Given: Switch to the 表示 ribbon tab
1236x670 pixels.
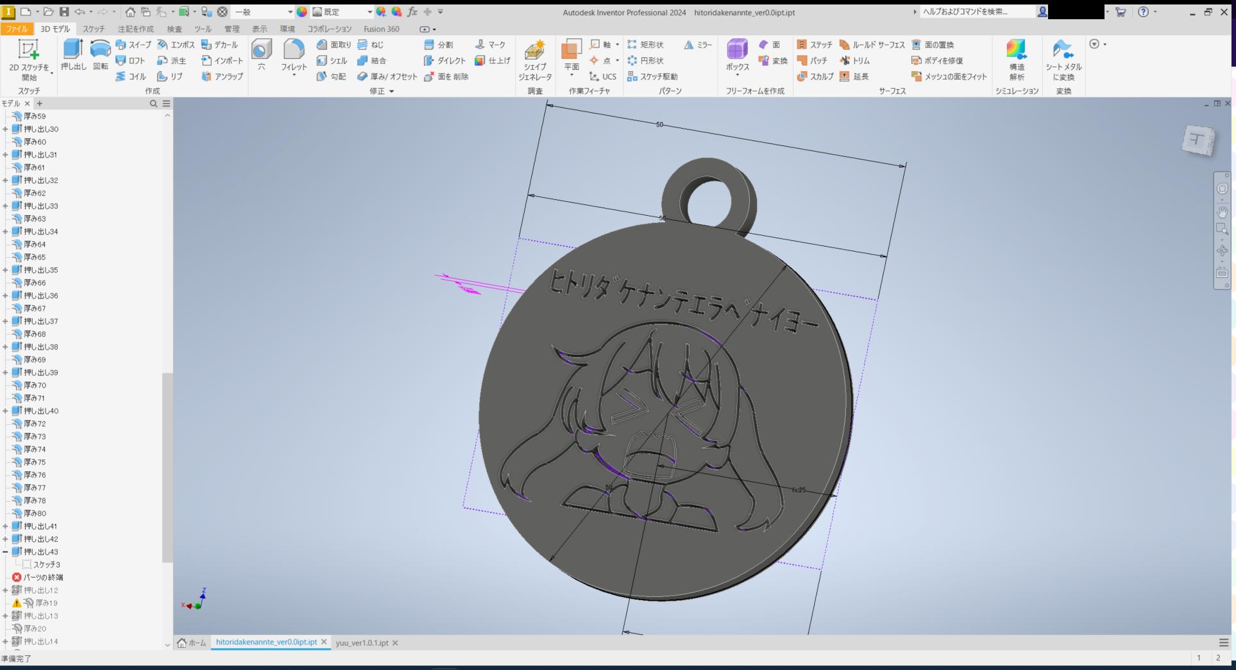Looking at the screenshot, I should coord(260,29).
